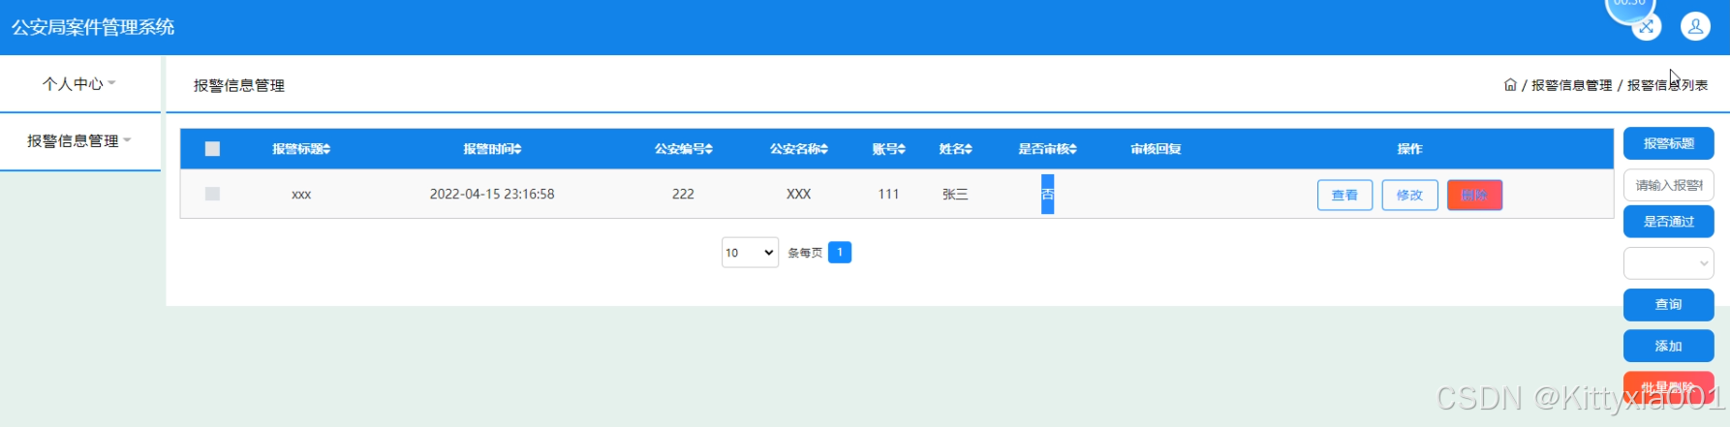The width and height of the screenshot is (1730, 427).
Task: Expand the 报警信息管理 sidebar menu
Action: (79, 141)
